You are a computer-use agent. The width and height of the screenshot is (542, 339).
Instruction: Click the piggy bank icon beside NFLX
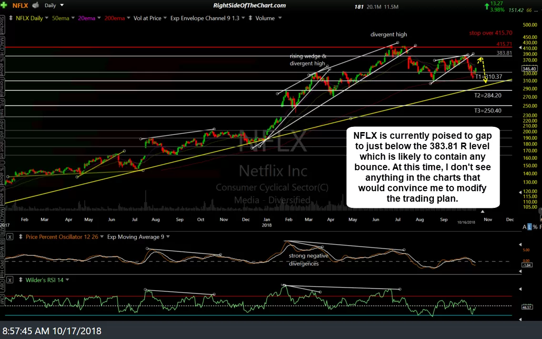click(x=35, y=5)
